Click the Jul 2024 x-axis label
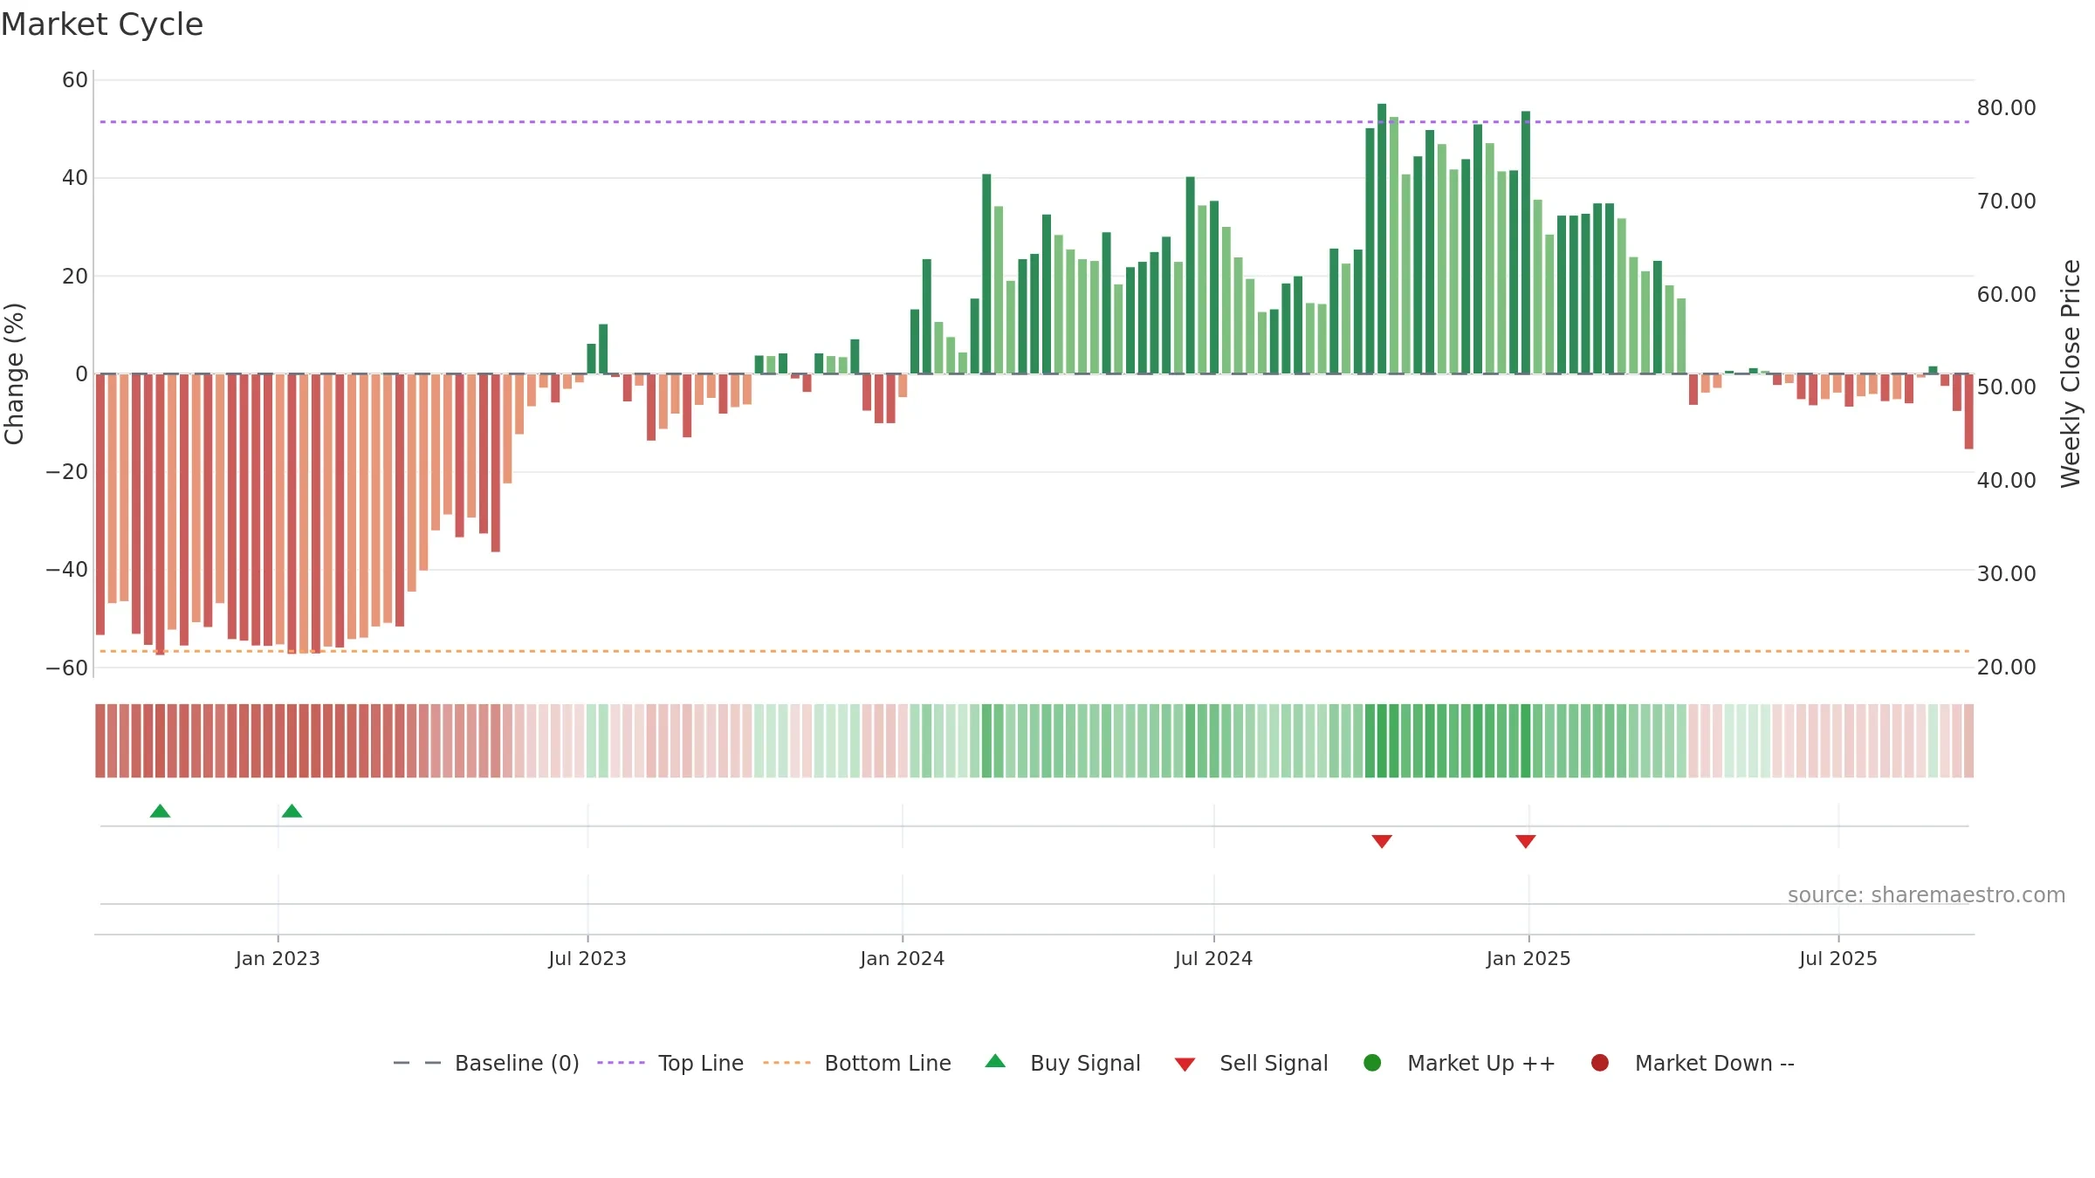This screenshot has height=1178, width=2095. coord(1213,958)
